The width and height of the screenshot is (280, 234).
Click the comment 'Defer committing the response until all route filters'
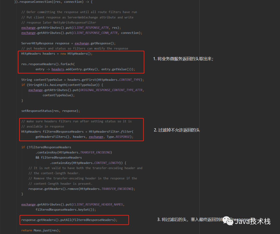[x=79, y=12]
